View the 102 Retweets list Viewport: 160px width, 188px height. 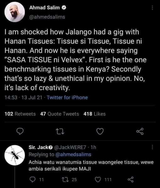click(x=20, y=114)
